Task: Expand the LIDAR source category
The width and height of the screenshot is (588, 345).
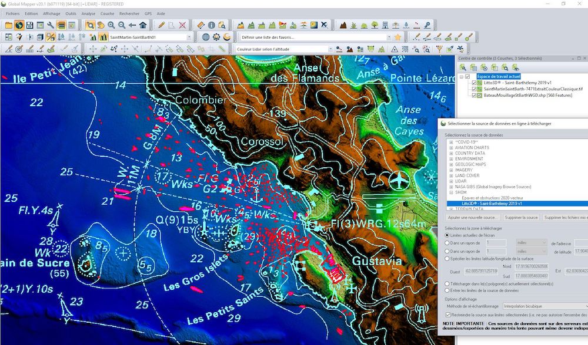Action: [451, 181]
